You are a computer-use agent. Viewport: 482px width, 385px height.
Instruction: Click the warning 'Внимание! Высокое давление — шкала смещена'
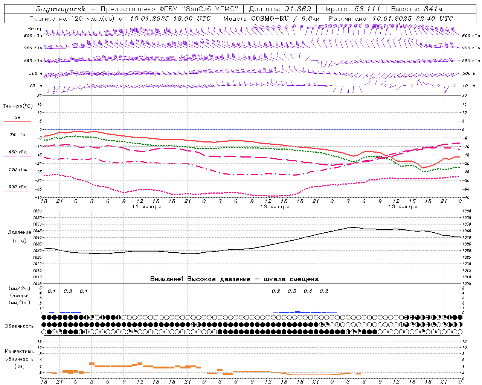point(235,279)
